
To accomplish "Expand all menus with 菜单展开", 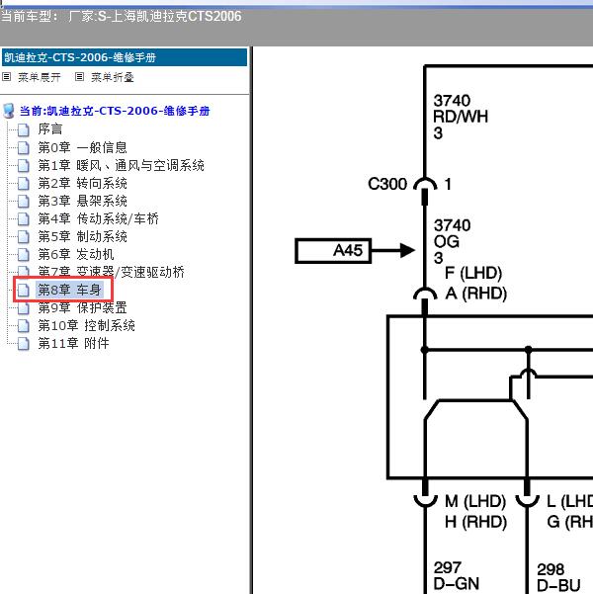I will [40, 77].
